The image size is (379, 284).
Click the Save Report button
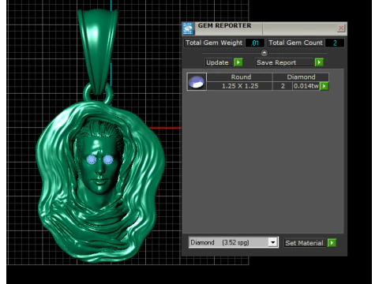[284, 62]
